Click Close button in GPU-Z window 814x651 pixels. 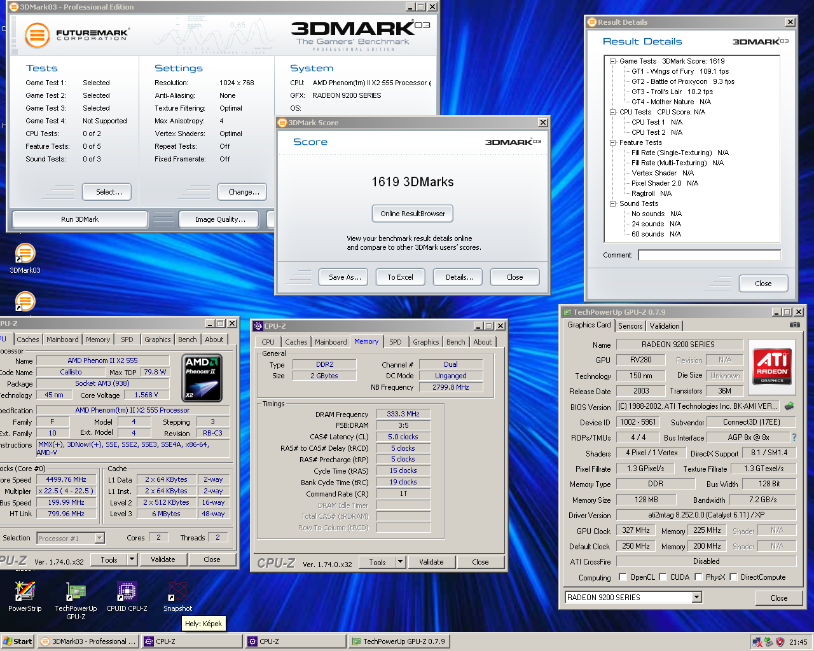[x=779, y=598]
